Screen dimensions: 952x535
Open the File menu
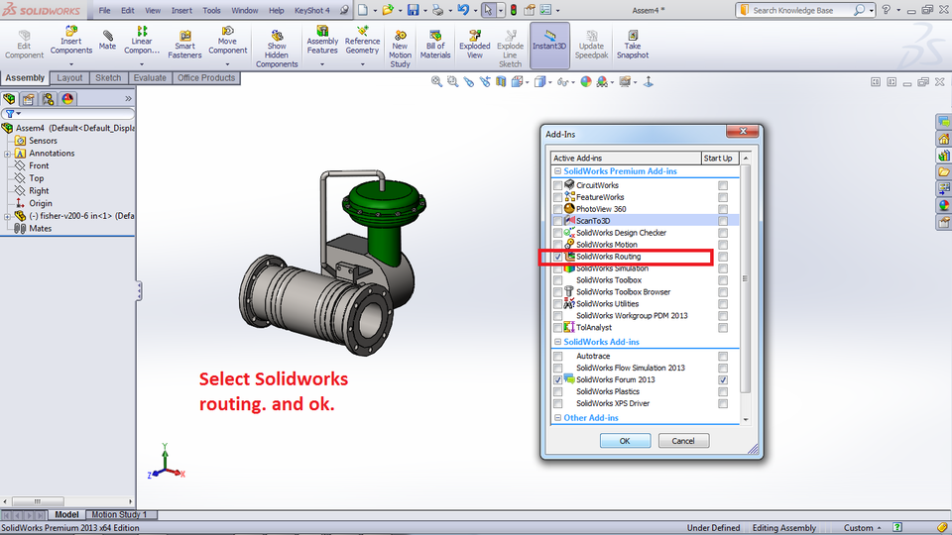104,10
